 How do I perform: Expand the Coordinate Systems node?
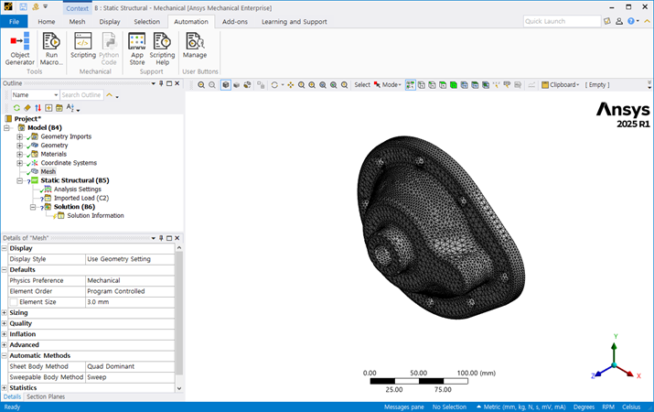19,163
